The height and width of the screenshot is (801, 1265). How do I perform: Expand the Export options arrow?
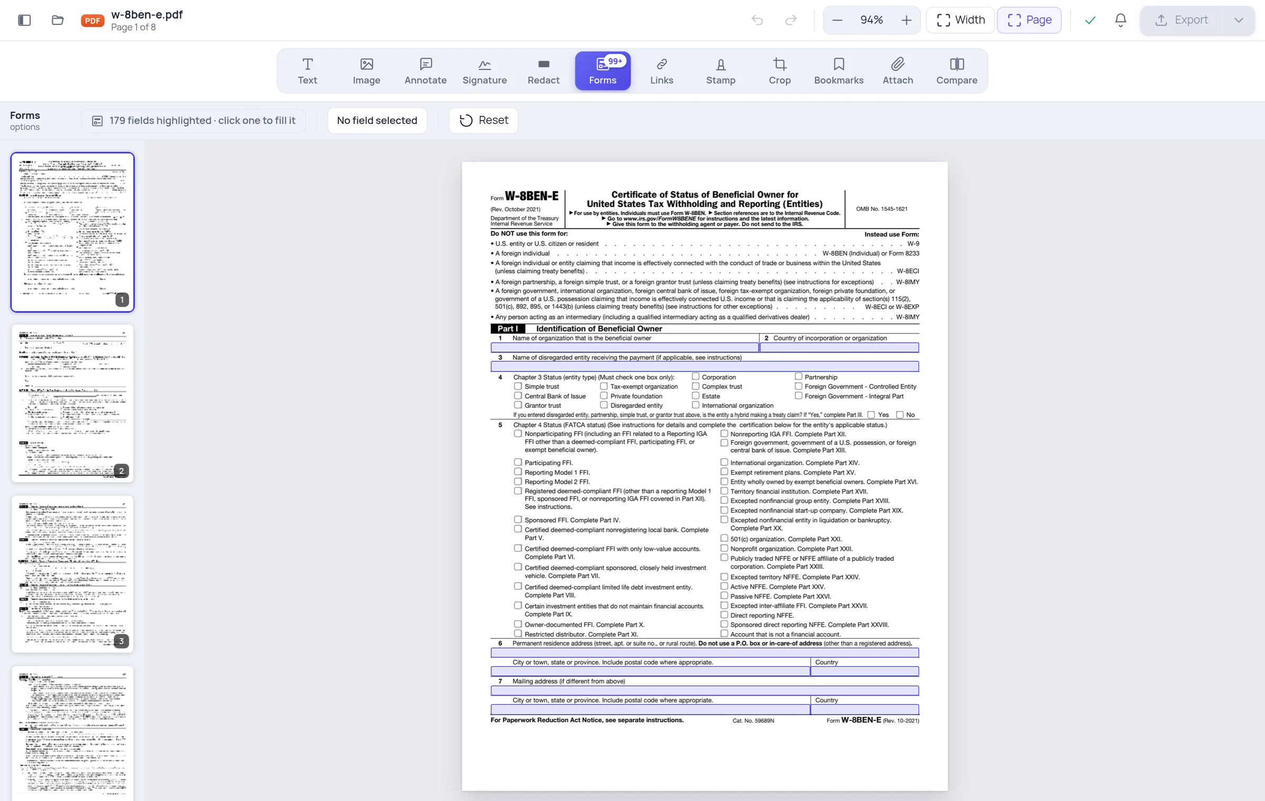1239,20
